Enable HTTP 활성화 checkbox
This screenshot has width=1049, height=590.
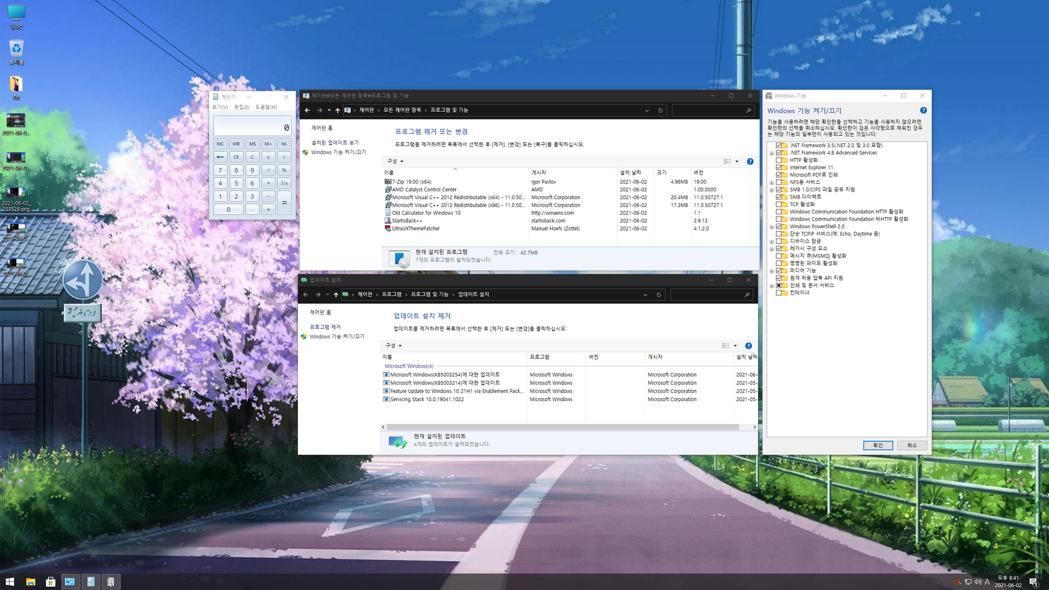click(779, 160)
